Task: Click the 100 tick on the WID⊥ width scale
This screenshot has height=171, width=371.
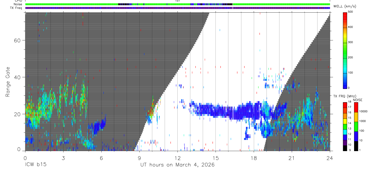Action: click(x=350, y=73)
